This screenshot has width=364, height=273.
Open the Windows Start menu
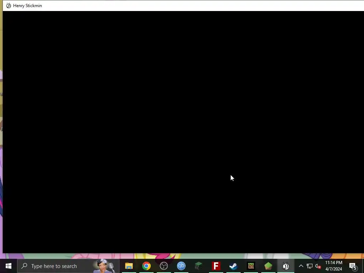click(9, 266)
